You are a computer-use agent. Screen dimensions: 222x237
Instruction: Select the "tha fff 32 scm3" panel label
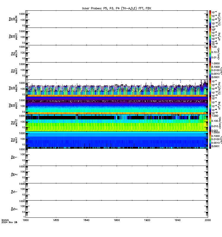[13, 36]
